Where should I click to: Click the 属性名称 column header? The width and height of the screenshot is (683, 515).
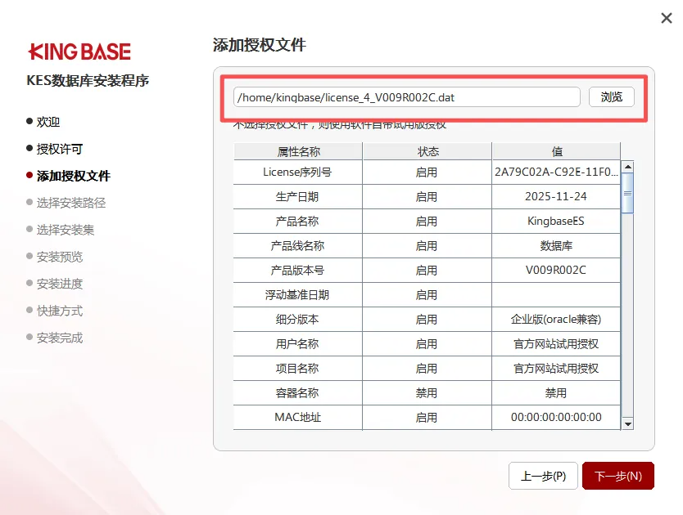click(x=298, y=151)
